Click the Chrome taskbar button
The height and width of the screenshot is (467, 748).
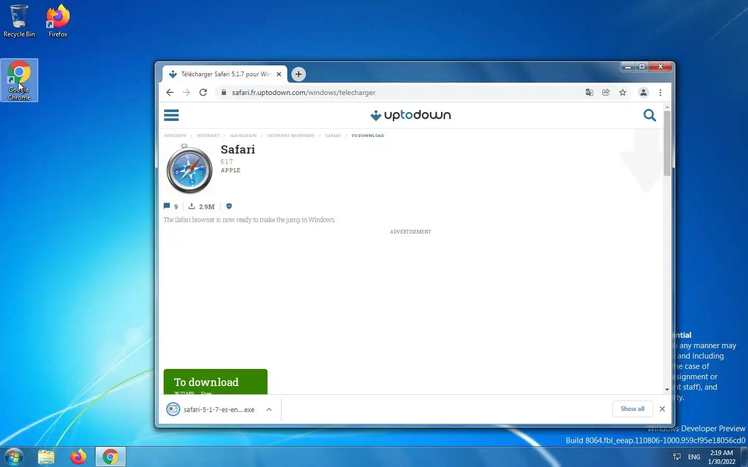110,457
